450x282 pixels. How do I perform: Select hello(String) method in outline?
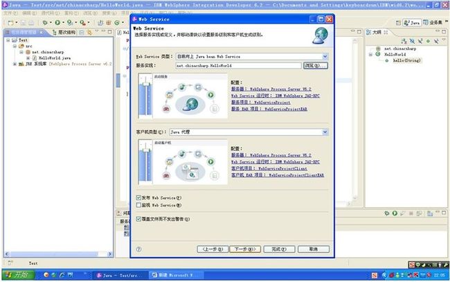[406, 60]
